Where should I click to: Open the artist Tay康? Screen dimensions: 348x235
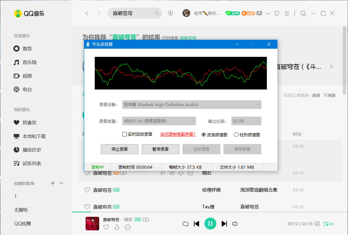pyautogui.click(x=208, y=207)
